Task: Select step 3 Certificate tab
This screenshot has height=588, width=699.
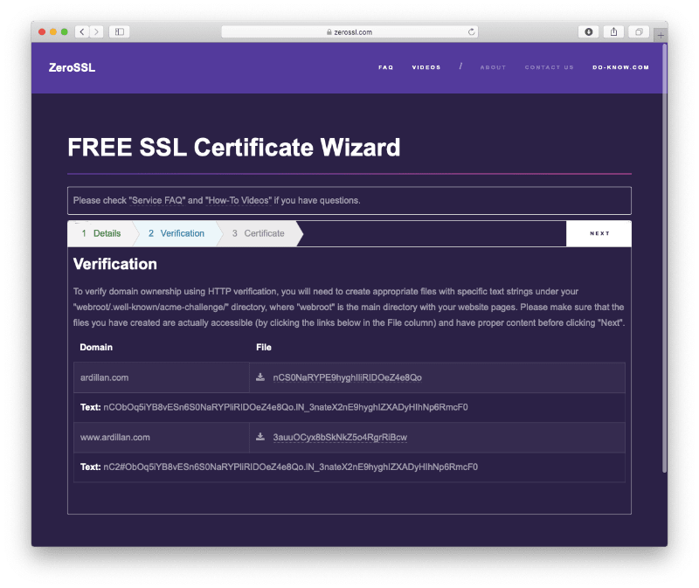Action: 259,233
